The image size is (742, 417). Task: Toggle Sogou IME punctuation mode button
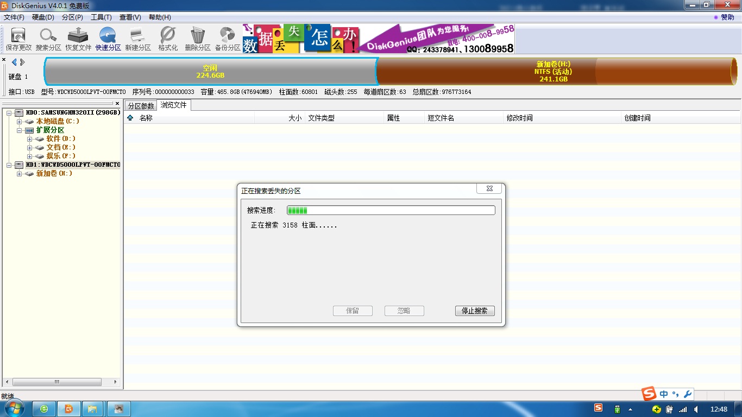676,394
